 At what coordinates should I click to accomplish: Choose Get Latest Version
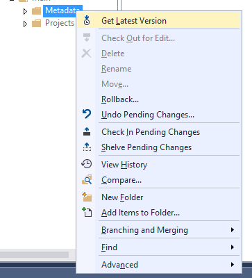[159, 21]
